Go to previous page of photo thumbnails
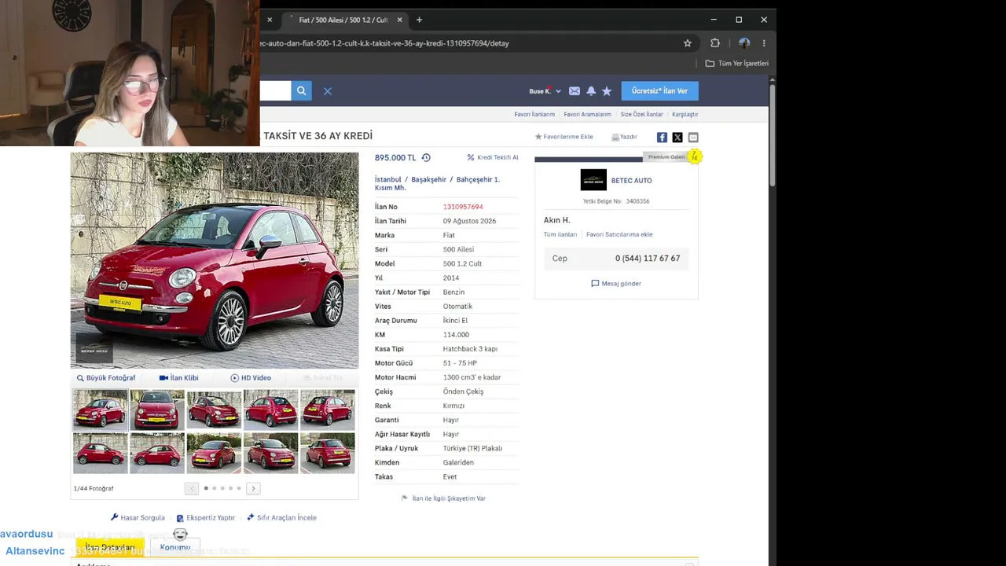The height and width of the screenshot is (566, 1006). [x=192, y=488]
